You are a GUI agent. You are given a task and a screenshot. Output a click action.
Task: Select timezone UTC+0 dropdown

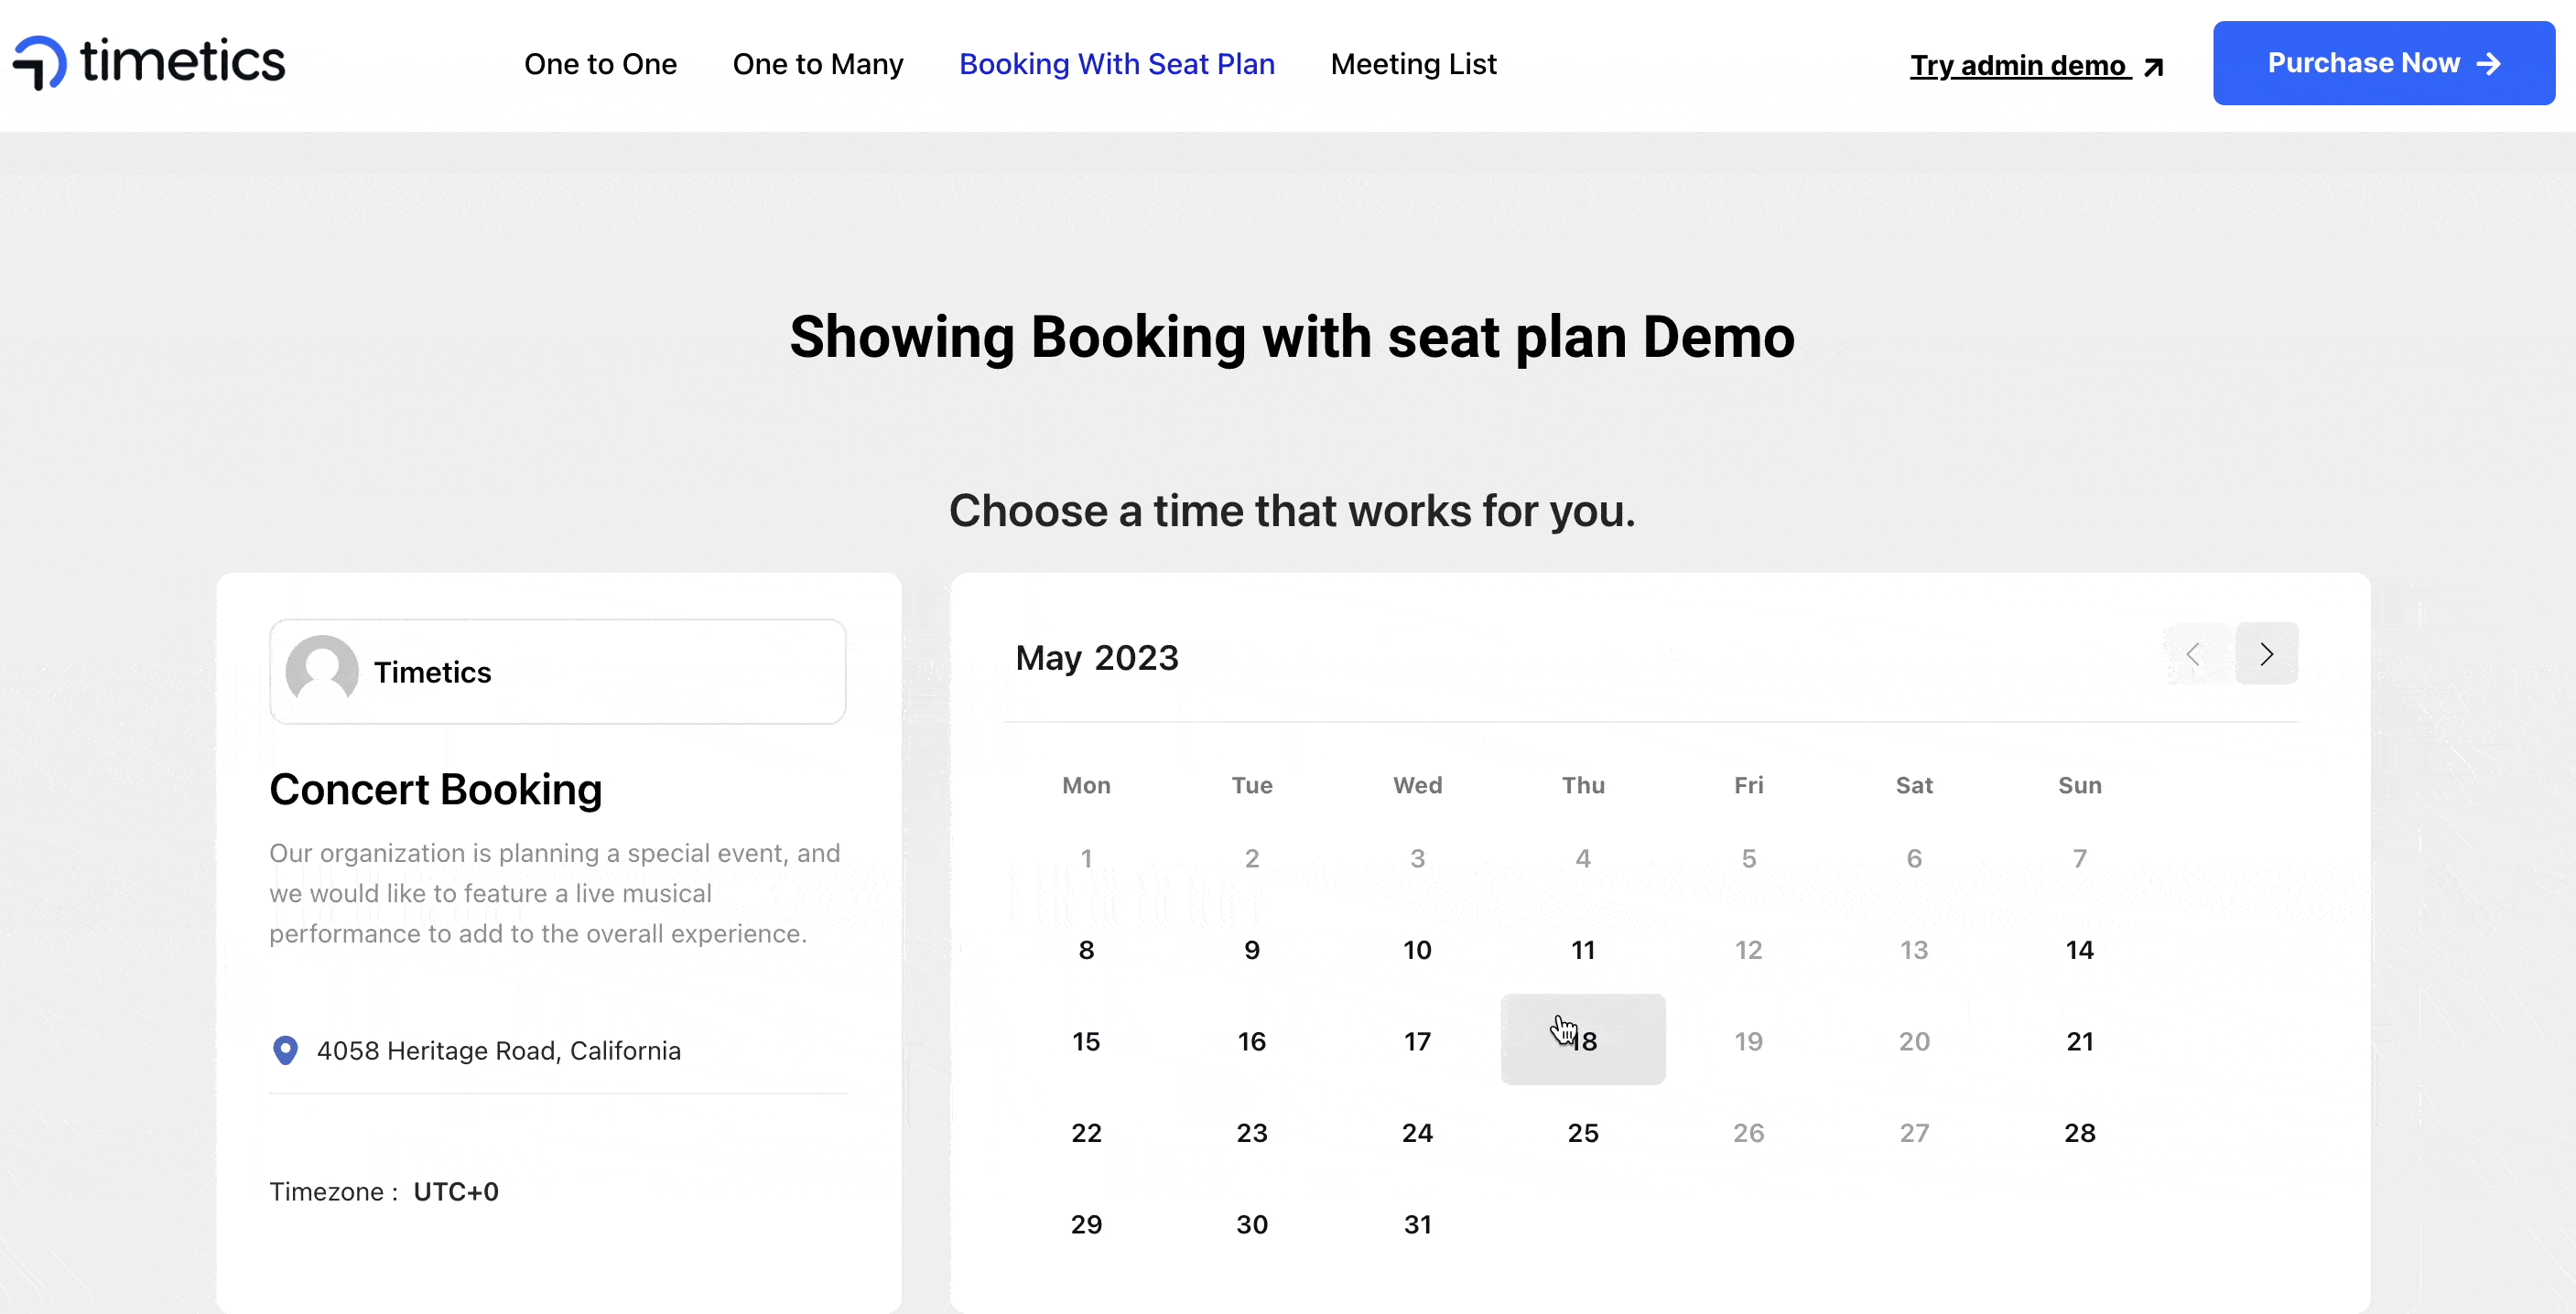click(456, 1191)
